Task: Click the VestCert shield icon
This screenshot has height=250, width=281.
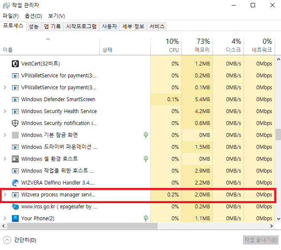Action: [15, 64]
